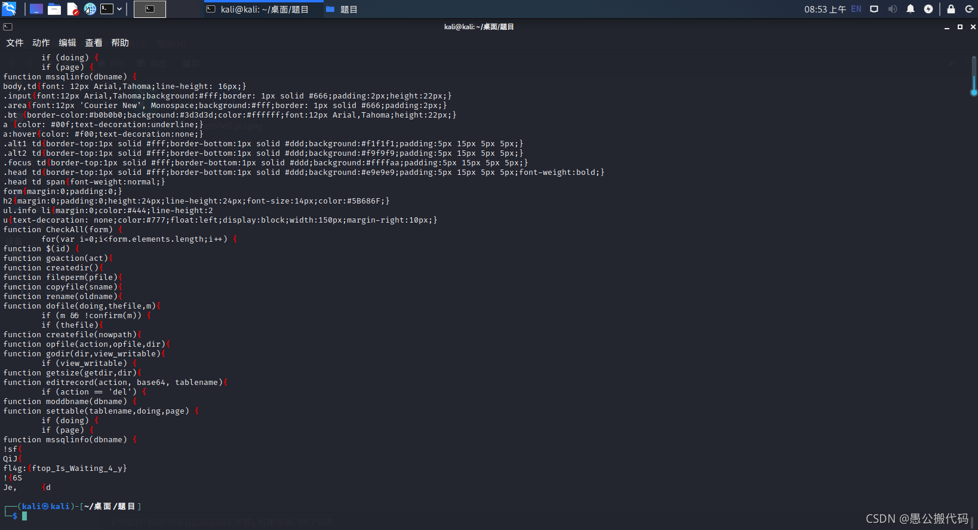The height and width of the screenshot is (530, 978).
Task: Open the 文件 menu
Action: (15, 43)
